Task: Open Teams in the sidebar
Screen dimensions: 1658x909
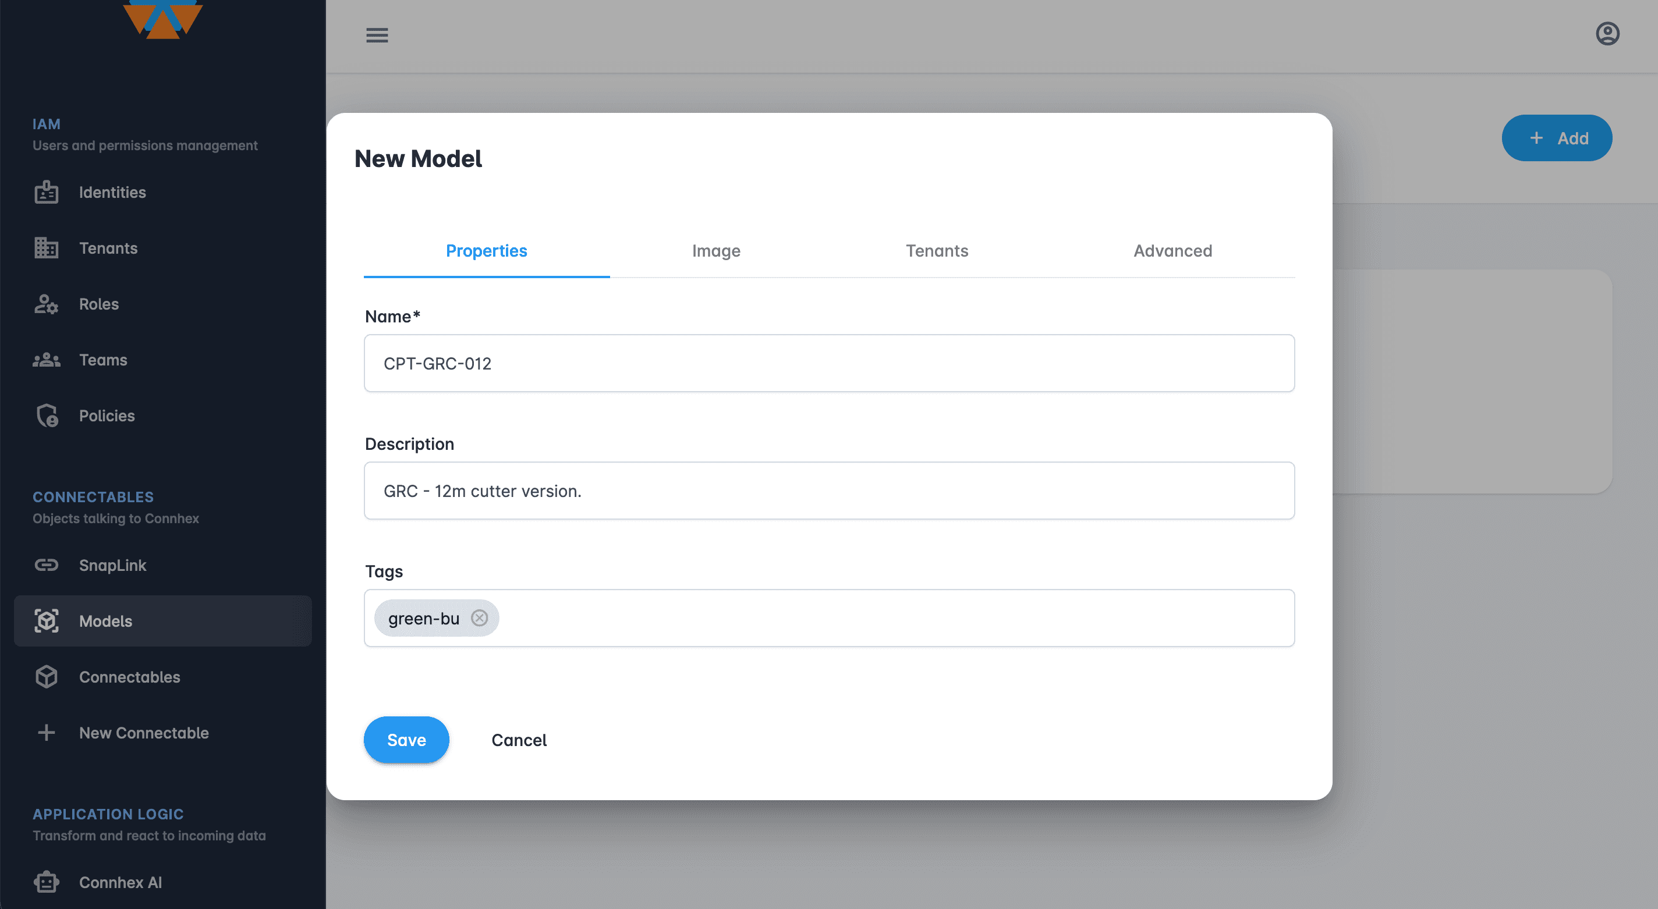Action: coord(163,360)
